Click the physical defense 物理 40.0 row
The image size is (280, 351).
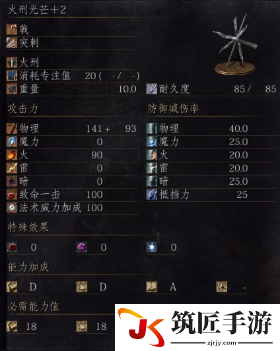[x=211, y=129]
